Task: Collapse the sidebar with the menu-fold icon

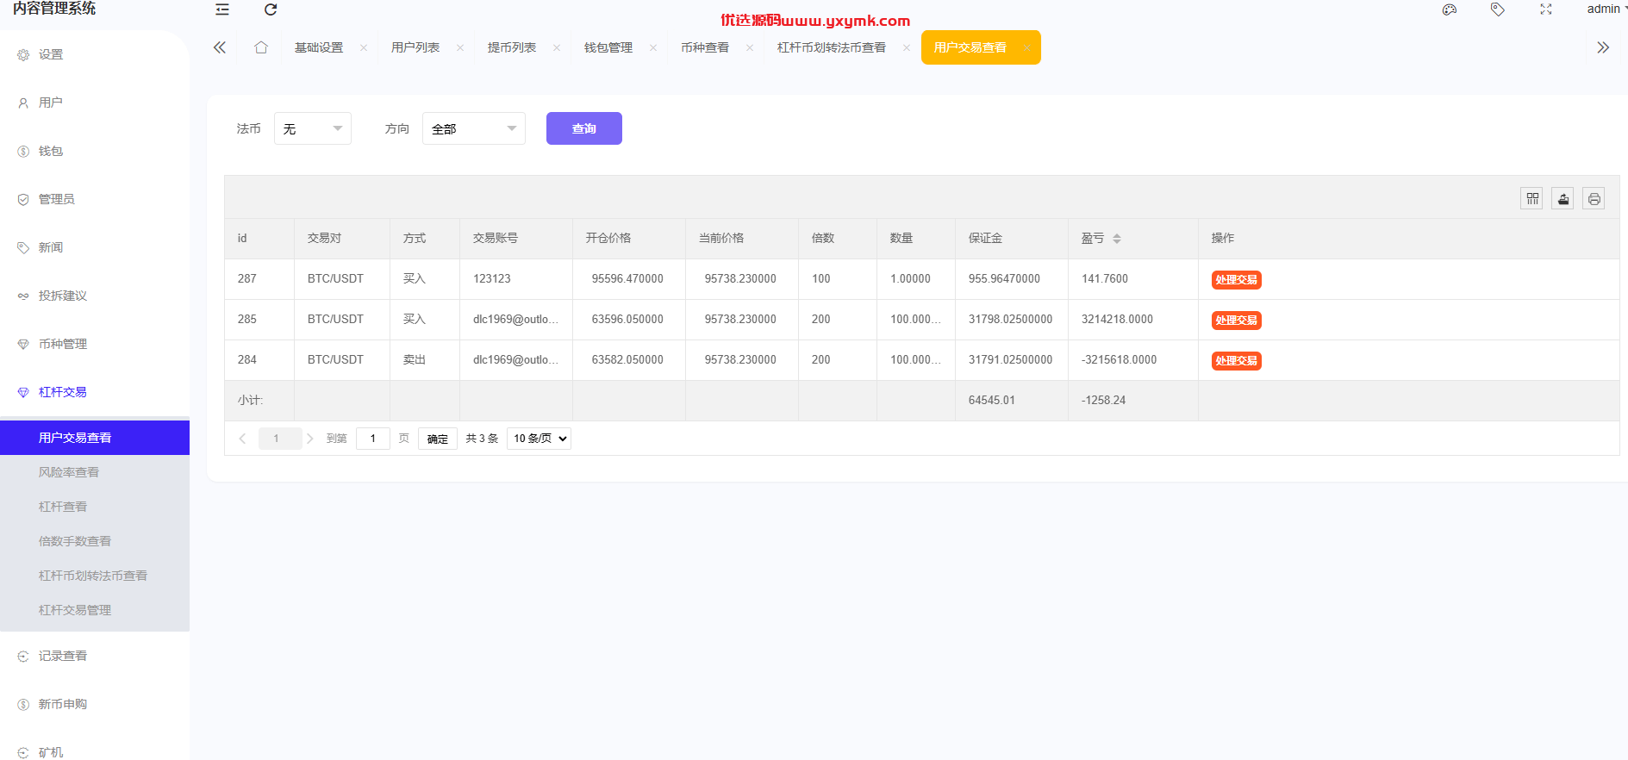Action: point(222,9)
